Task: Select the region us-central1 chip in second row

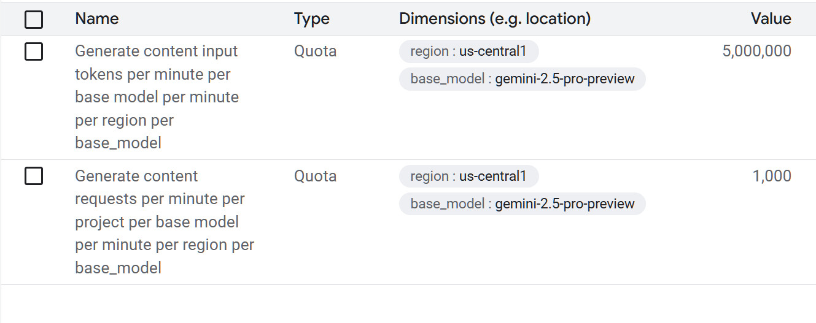Action: coord(468,177)
